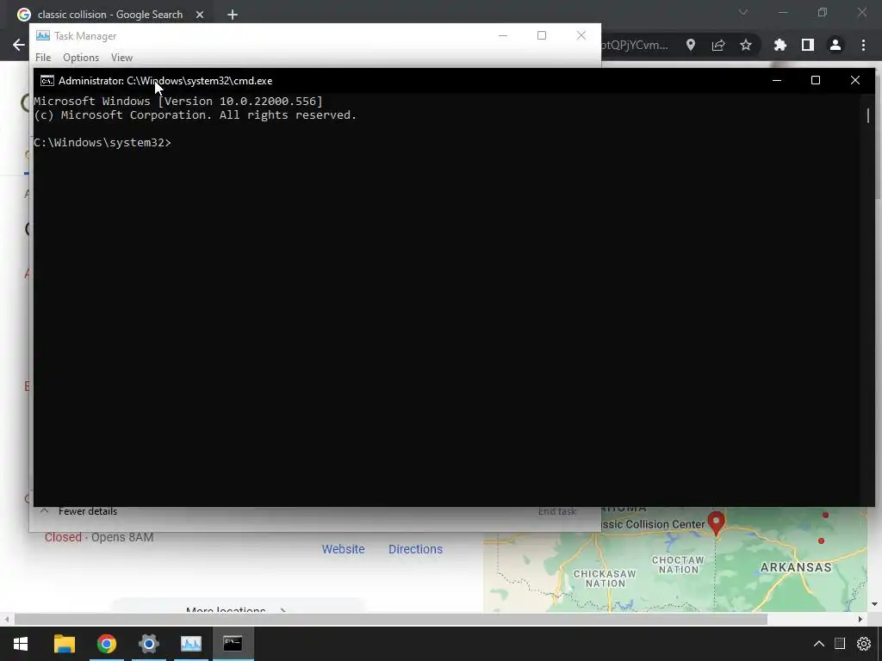Click CHICKASAW NATION label on the map
Image resolution: width=882 pixels, height=661 pixels.
click(x=605, y=578)
